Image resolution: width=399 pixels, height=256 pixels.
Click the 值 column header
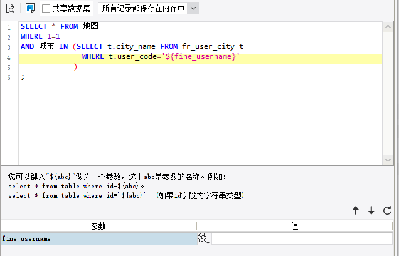pyautogui.click(x=294, y=226)
